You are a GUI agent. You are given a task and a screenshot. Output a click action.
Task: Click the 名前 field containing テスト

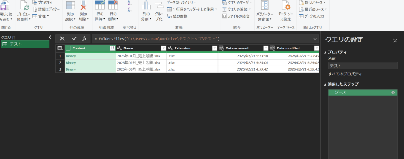(x=363, y=66)
